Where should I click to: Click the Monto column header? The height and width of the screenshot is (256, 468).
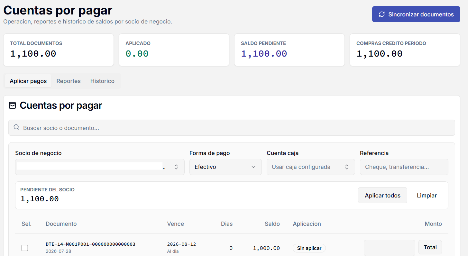[433, 224]
